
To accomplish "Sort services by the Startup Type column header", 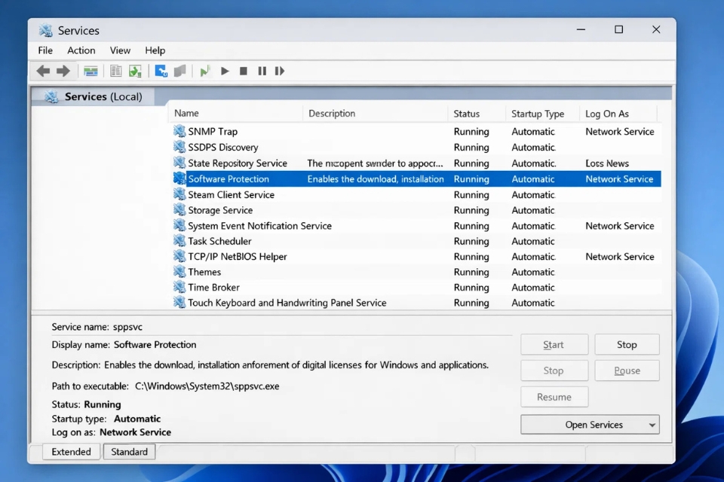I will click(538, 113).
